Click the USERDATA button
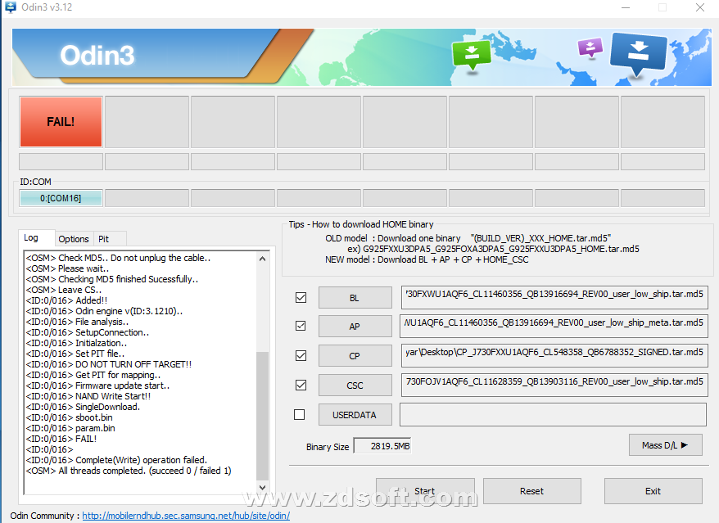 click(355, 415)
